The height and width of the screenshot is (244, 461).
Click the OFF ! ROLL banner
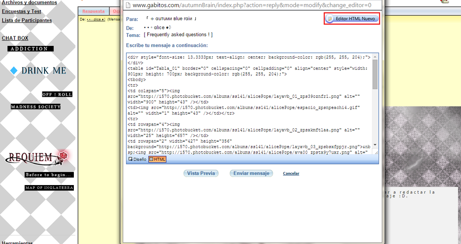click(x=57, y=95)
